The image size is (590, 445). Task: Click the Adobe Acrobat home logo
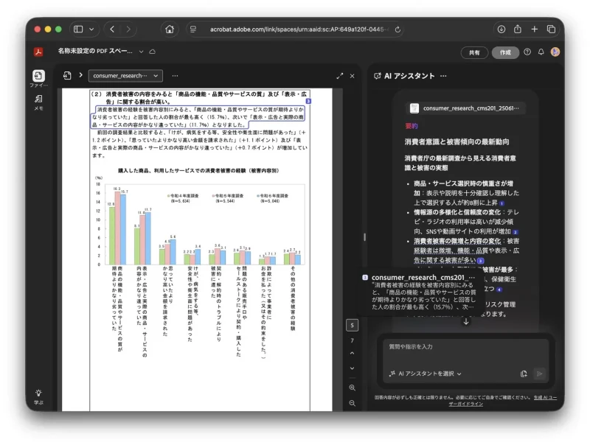coord(38,52)
